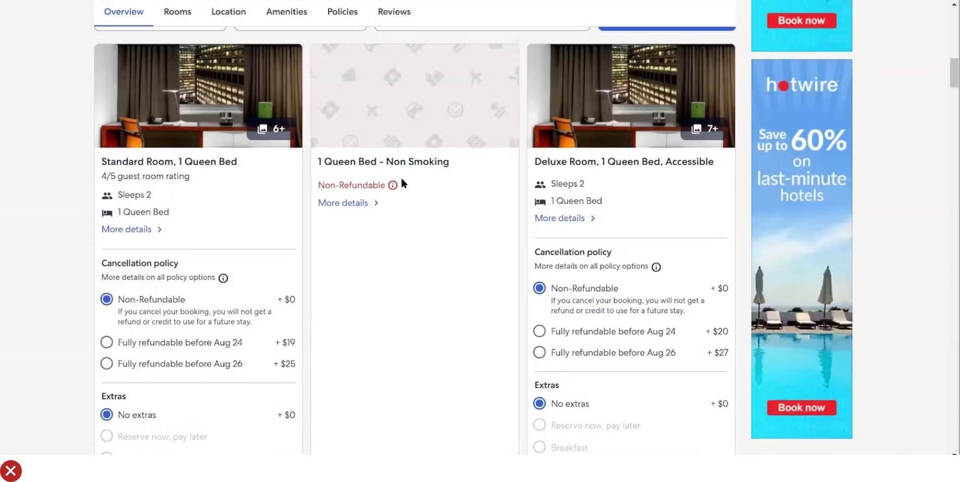Click the red X icon at bottom left
Image resolution: width=960 pixels, height=482 pixels.
(11, 471)
